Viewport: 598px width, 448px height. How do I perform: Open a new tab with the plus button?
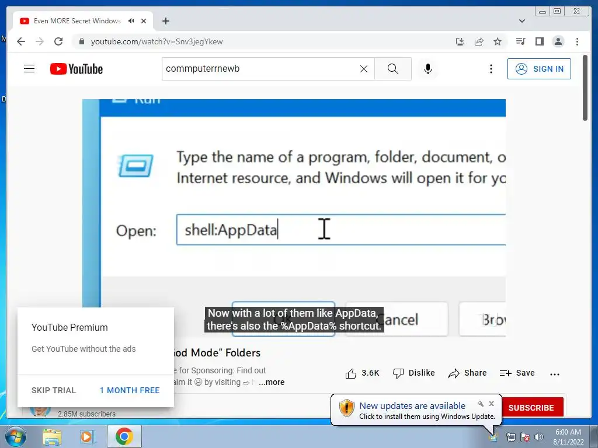[x=165, y=21]
